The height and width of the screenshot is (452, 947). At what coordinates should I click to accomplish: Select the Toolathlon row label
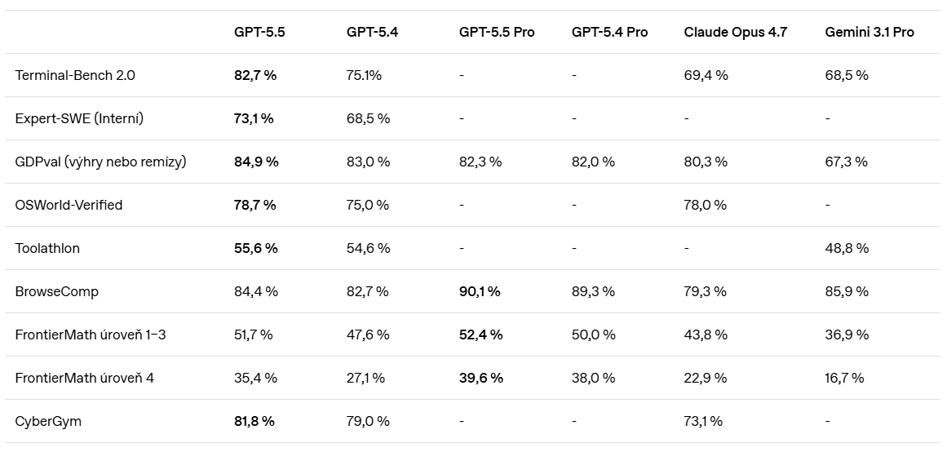coord(47,248)
